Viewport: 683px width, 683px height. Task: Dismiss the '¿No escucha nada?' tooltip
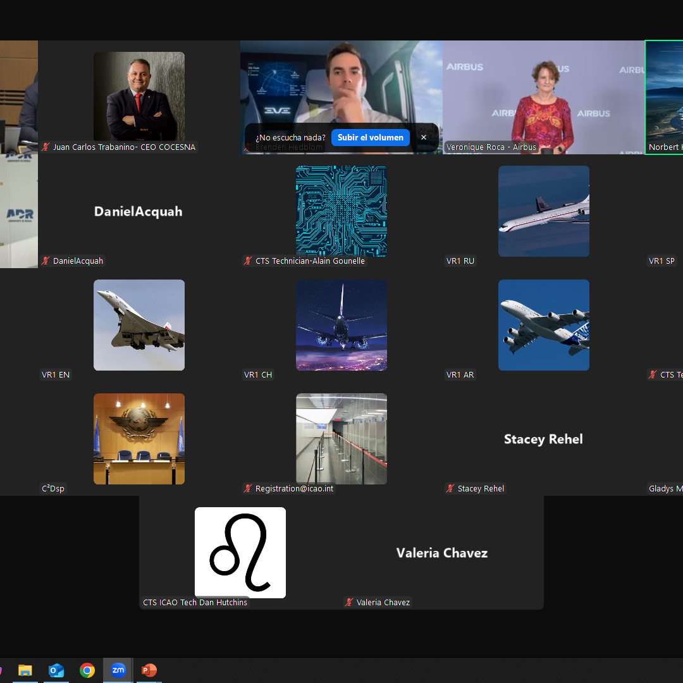coord(424,137)
